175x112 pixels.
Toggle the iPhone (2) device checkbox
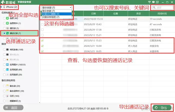[x=1, y=7]
